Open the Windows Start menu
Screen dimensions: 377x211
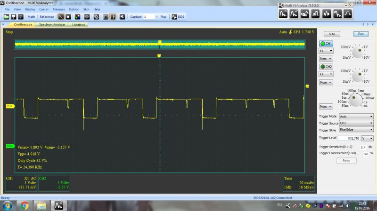(7, 206)
